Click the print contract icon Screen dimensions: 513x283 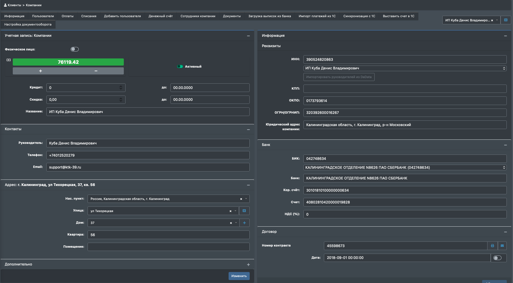(x=492, y=246)
